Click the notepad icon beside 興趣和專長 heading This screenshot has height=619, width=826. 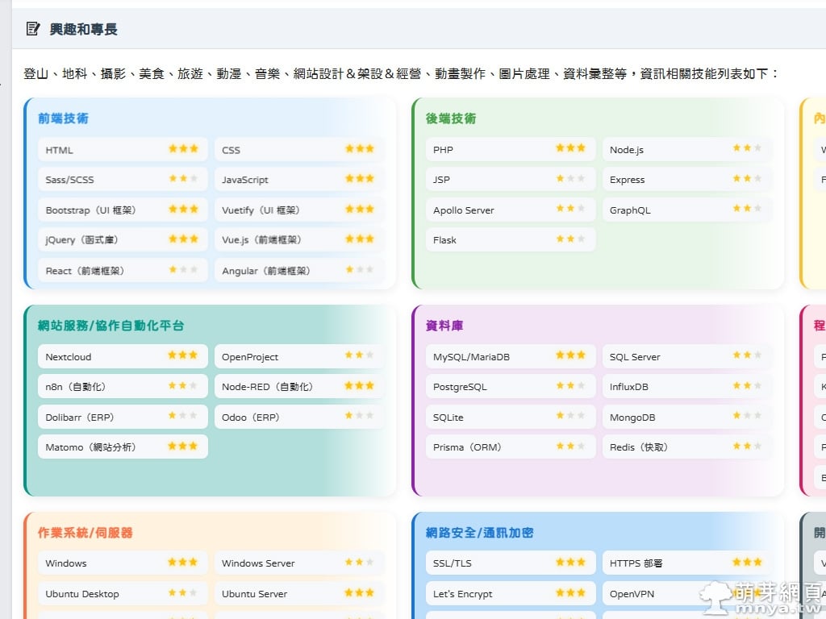[x=32, y=29]
